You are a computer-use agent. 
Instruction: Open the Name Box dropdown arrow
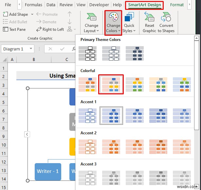click(x=31, y=48)
